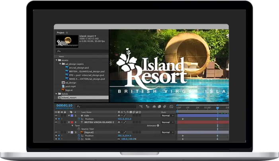
Task: Click the lavender label swatch of logo.ai
Action: (x=72, y=132)
